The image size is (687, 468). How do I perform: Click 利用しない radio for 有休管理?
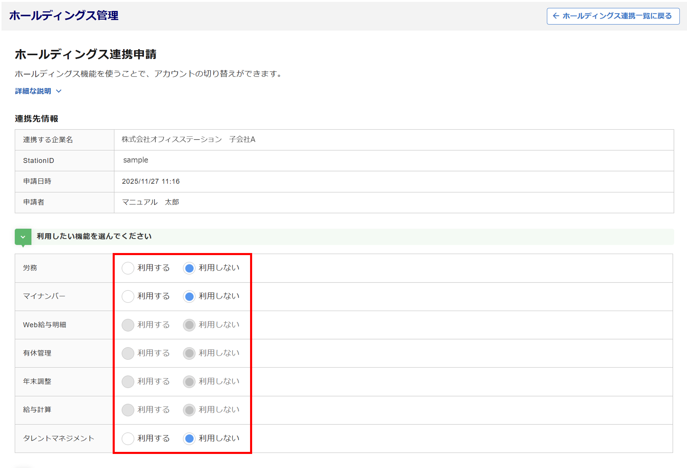189,353
